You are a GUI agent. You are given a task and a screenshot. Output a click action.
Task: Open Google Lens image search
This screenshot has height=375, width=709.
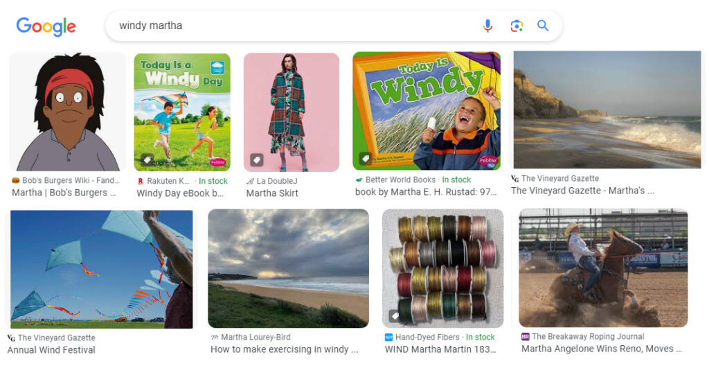coord(516,26)
